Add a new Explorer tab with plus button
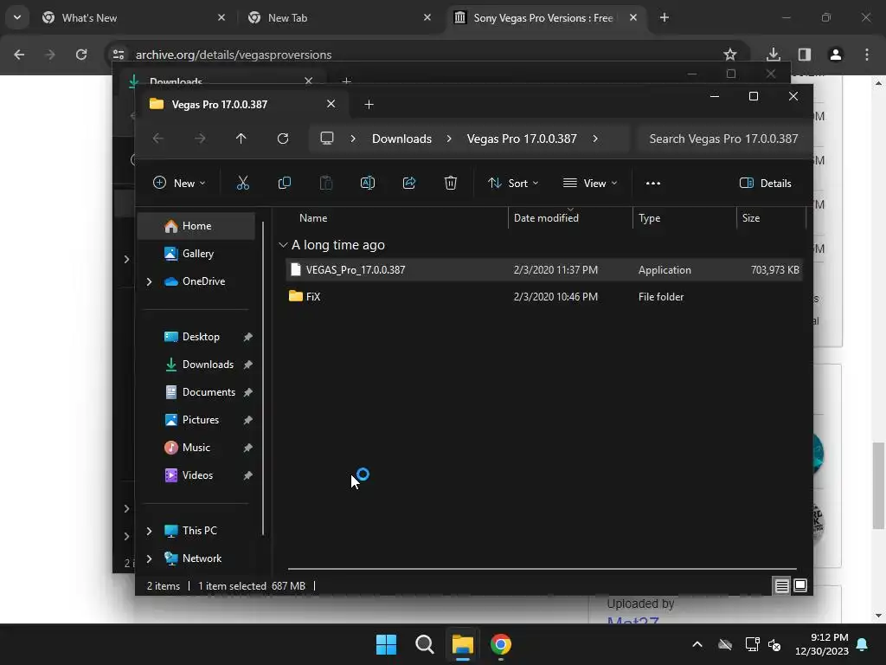 (369, 104)
